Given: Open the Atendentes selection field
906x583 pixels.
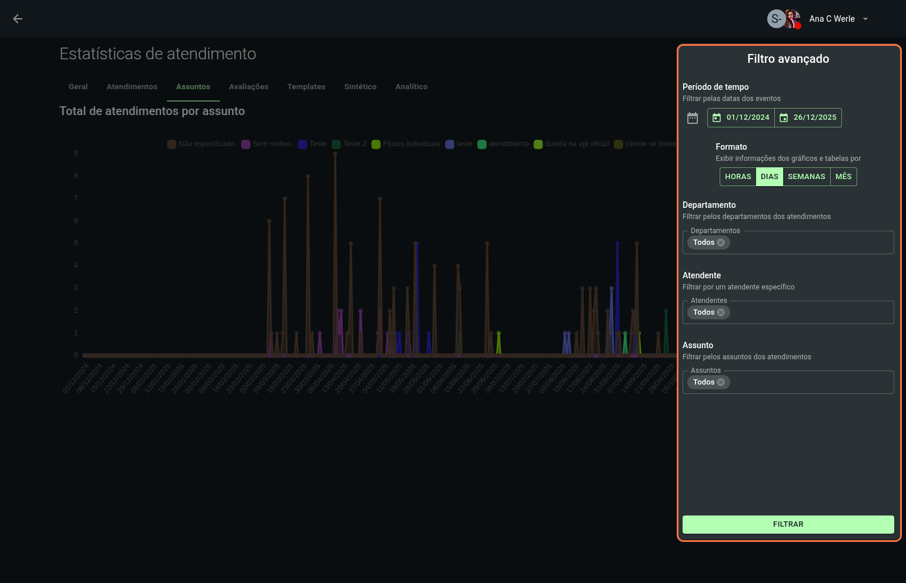Looking at the screenshot, I should (811, 312).
